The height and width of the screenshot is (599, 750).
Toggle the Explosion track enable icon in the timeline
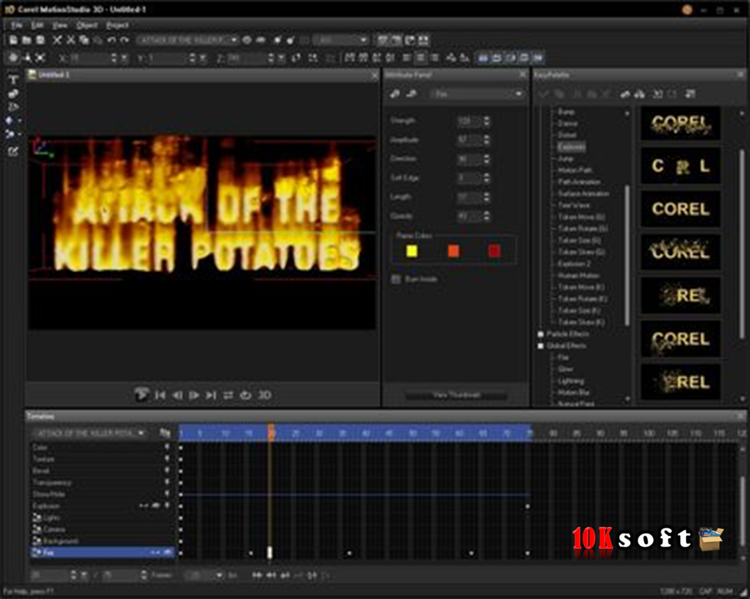click(x=167, y=506)
